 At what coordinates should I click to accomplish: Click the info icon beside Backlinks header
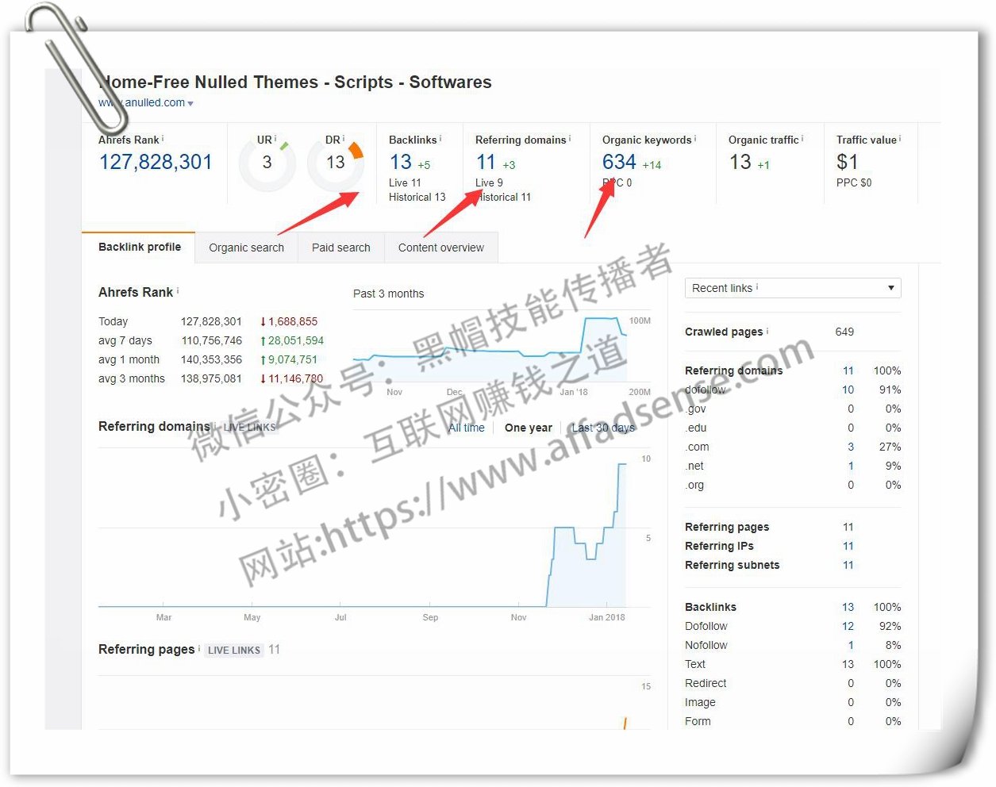440,138
